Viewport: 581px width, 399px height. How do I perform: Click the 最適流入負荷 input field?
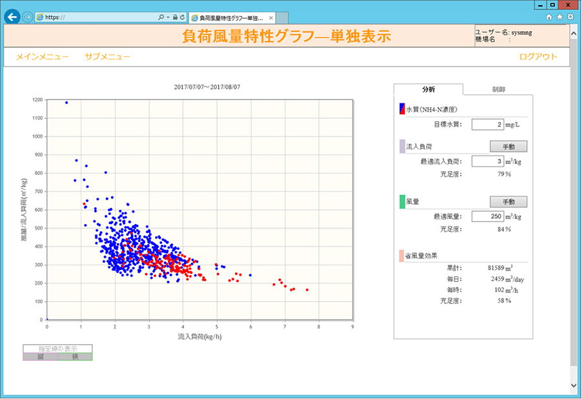(487, 161)
